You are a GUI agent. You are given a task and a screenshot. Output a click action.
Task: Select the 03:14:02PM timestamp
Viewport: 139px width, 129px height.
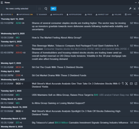tap(7, 23)
